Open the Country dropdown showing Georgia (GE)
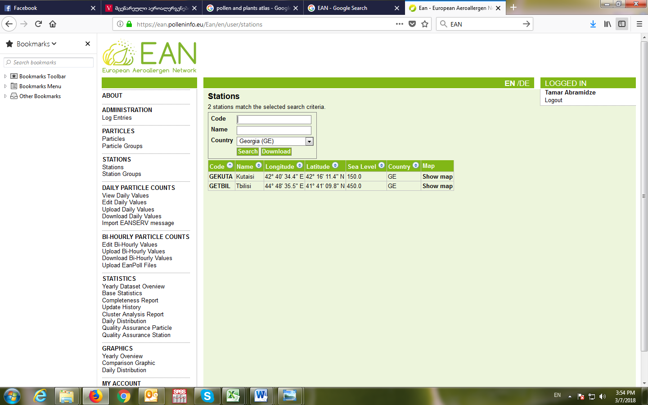Screen dimensions: 648x405 tap(309, 141)
